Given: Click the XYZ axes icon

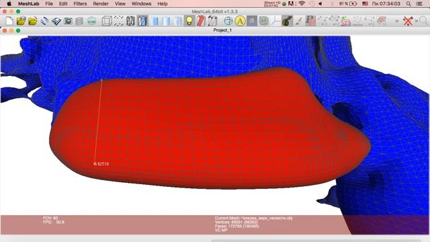Looking at the screenshot, I should click(275, 21).
